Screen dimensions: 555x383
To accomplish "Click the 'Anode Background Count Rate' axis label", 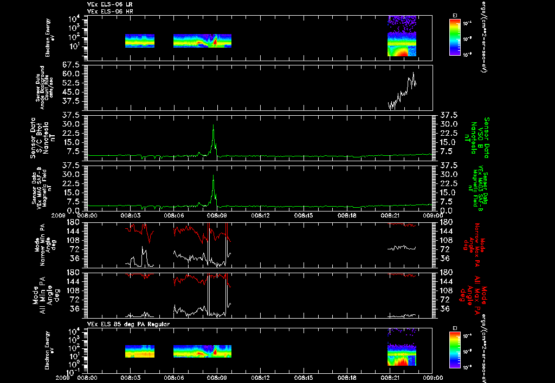I will [x=44, y=87].
